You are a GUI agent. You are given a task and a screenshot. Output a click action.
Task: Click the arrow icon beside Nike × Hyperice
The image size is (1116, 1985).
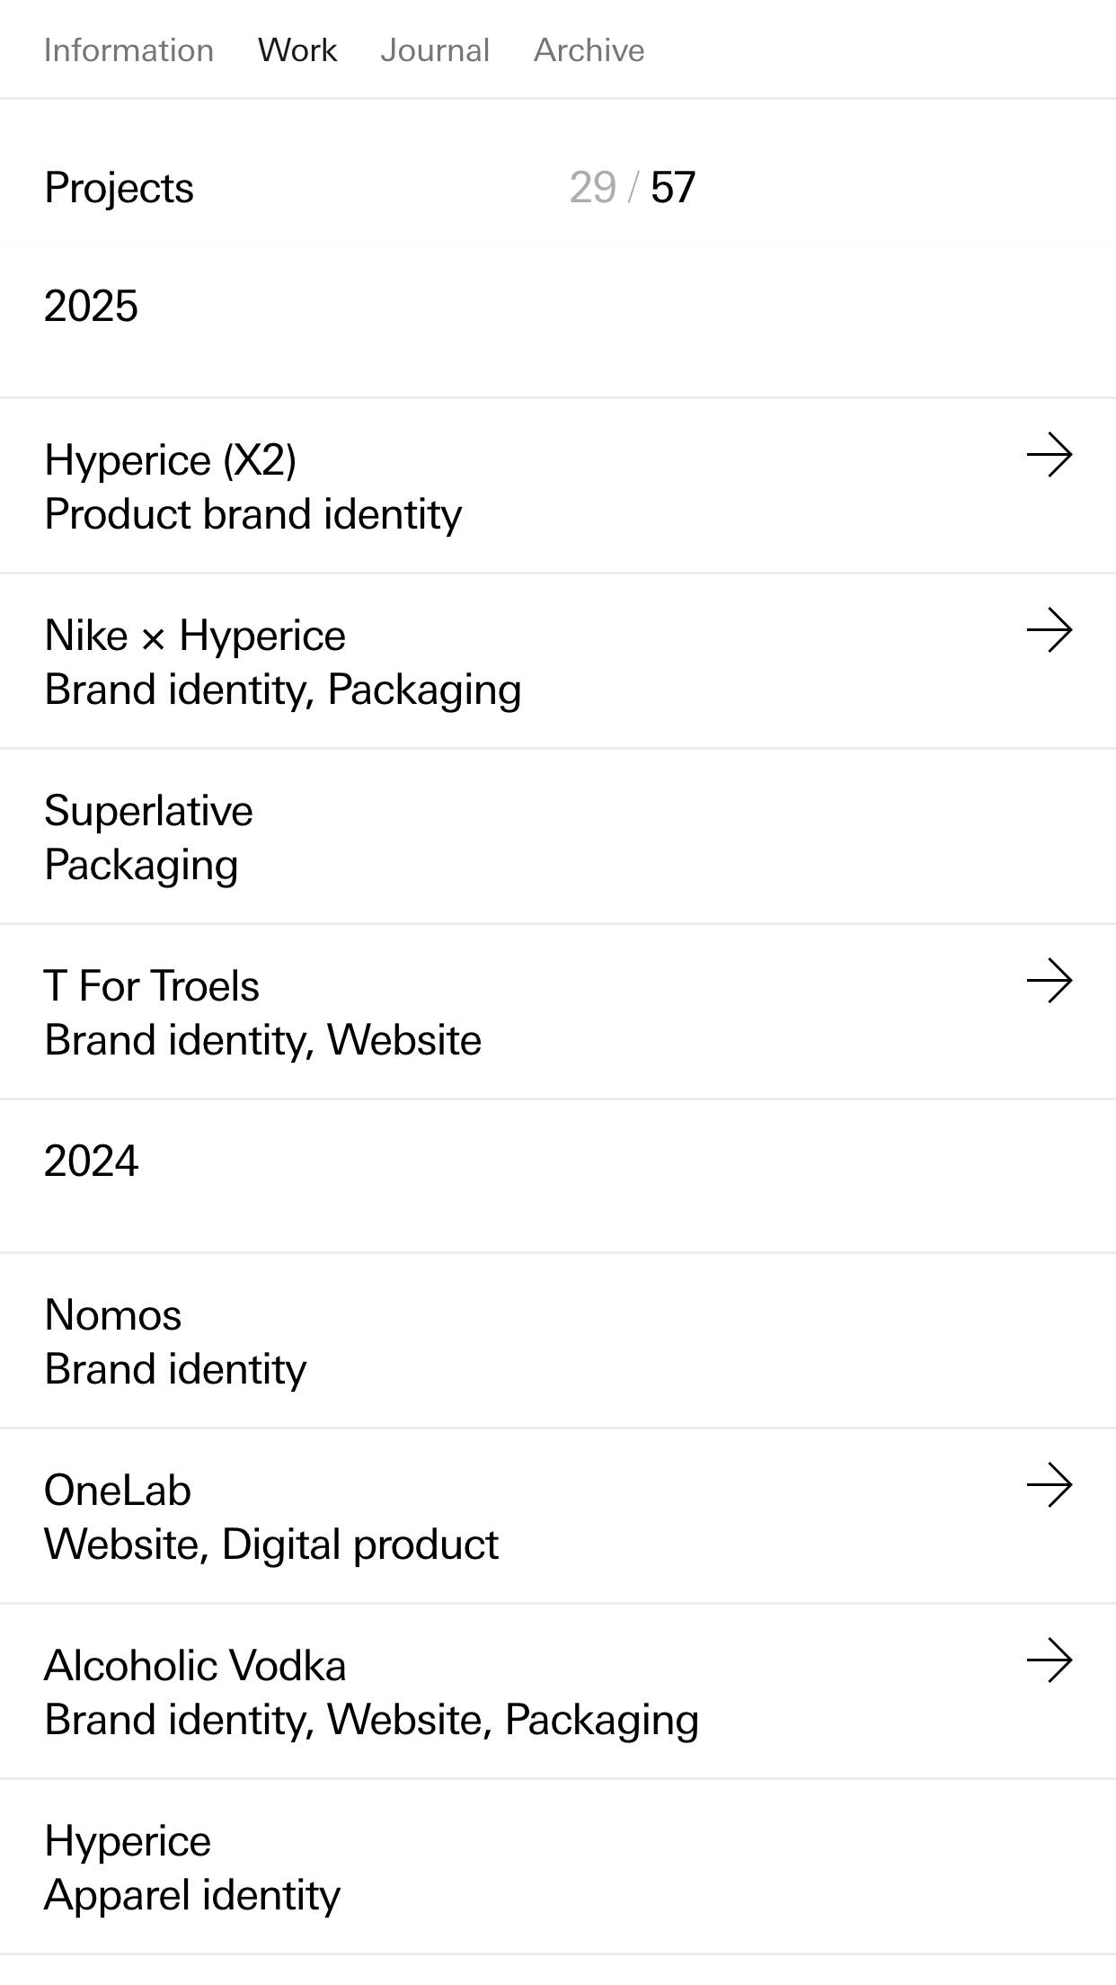[x=1049, y=630]
